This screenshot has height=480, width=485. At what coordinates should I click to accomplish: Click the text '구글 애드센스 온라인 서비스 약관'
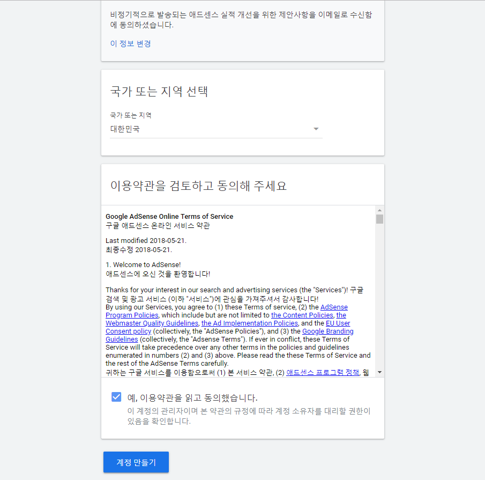[158, 226]
